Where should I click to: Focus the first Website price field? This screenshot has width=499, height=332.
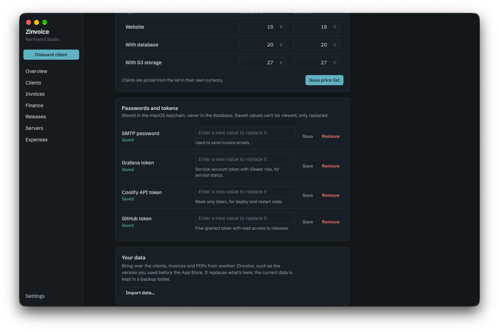tap(263, 27)
